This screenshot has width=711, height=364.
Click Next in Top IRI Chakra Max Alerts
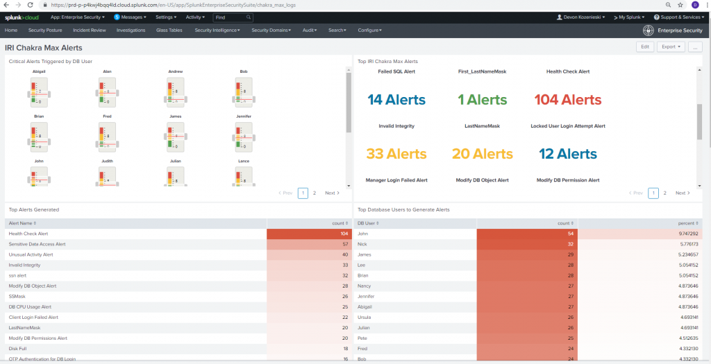pos(683,193)
